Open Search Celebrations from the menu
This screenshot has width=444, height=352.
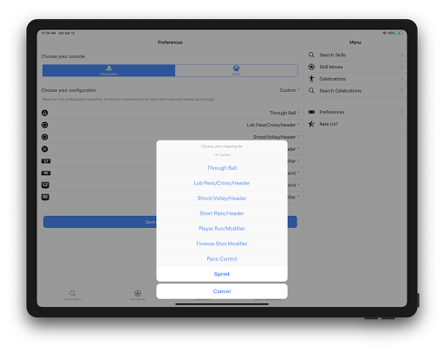click(x=356, y=91)
